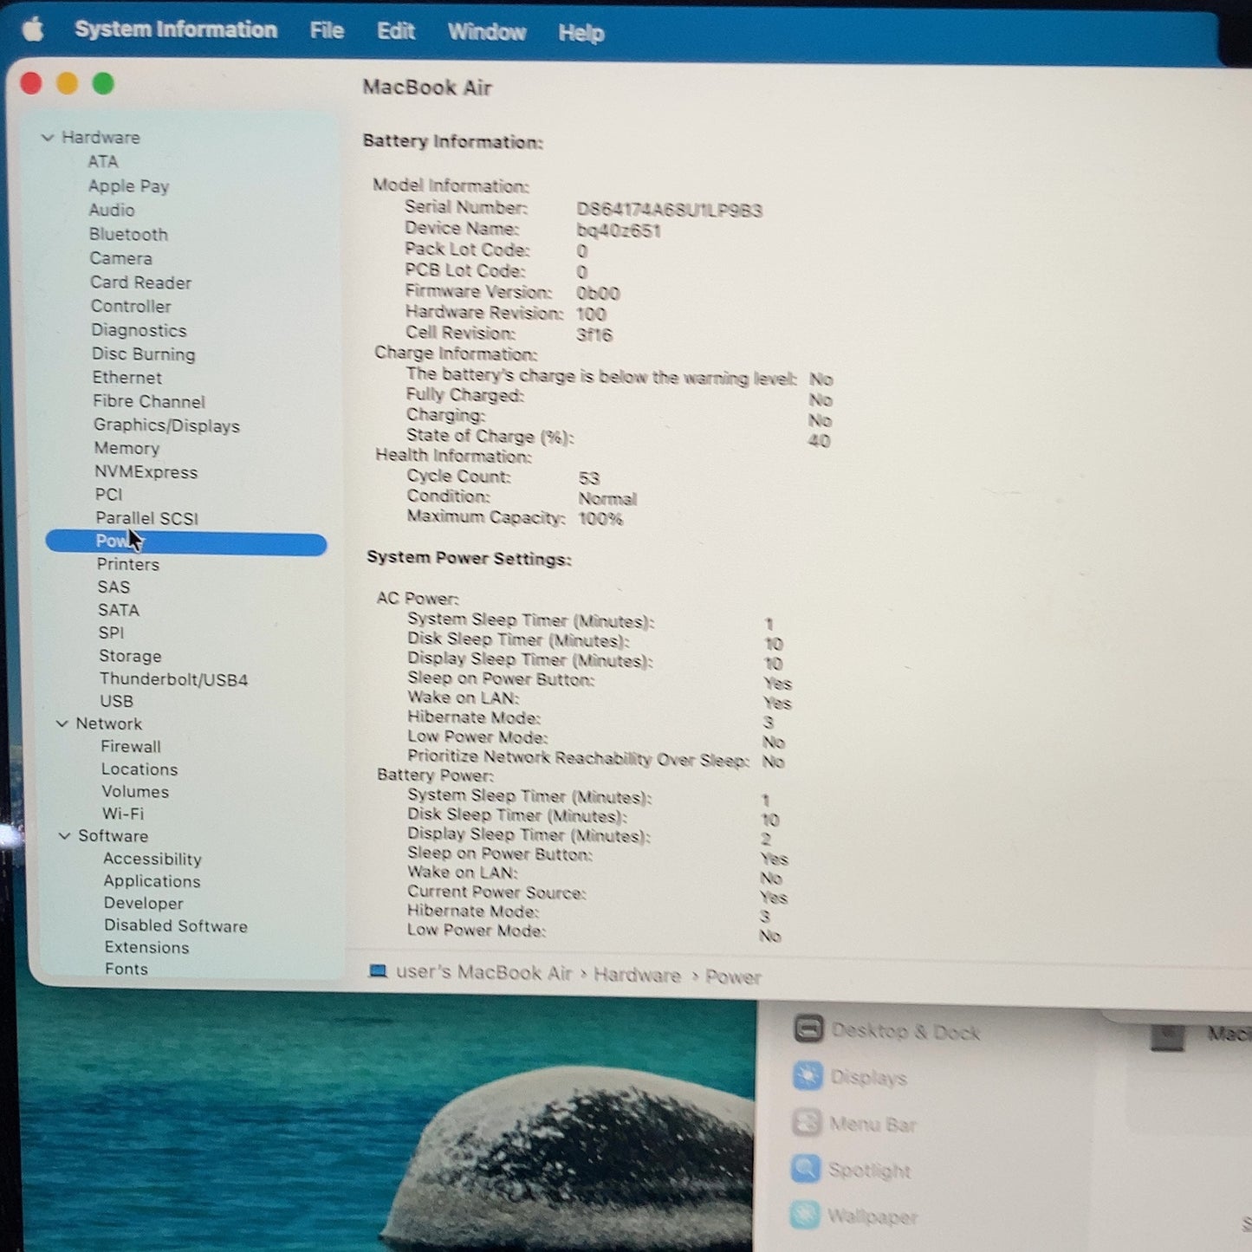The height and width of the screenshot is (1252, 1252).
Task: Select Wi-Fi under Network
Action: point(123,814)
